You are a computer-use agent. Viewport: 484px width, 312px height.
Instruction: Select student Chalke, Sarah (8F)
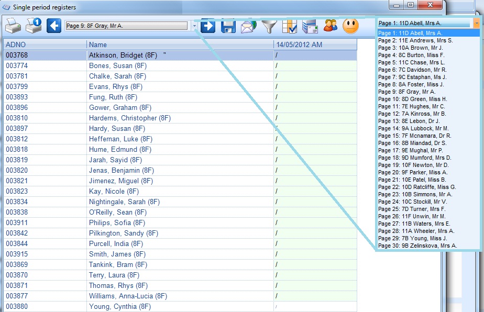pos(180,76)
